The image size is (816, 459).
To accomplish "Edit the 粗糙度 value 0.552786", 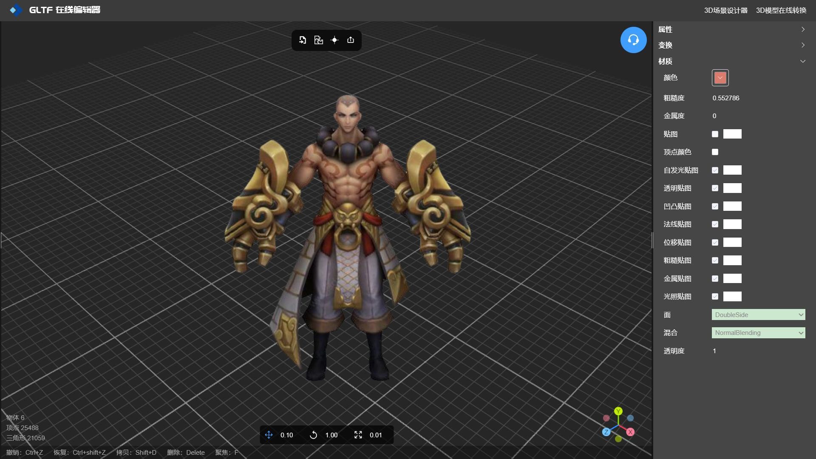I will [726, 98].
